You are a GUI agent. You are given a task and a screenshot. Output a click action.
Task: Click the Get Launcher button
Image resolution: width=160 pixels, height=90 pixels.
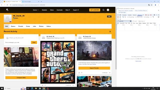point(95,10)
